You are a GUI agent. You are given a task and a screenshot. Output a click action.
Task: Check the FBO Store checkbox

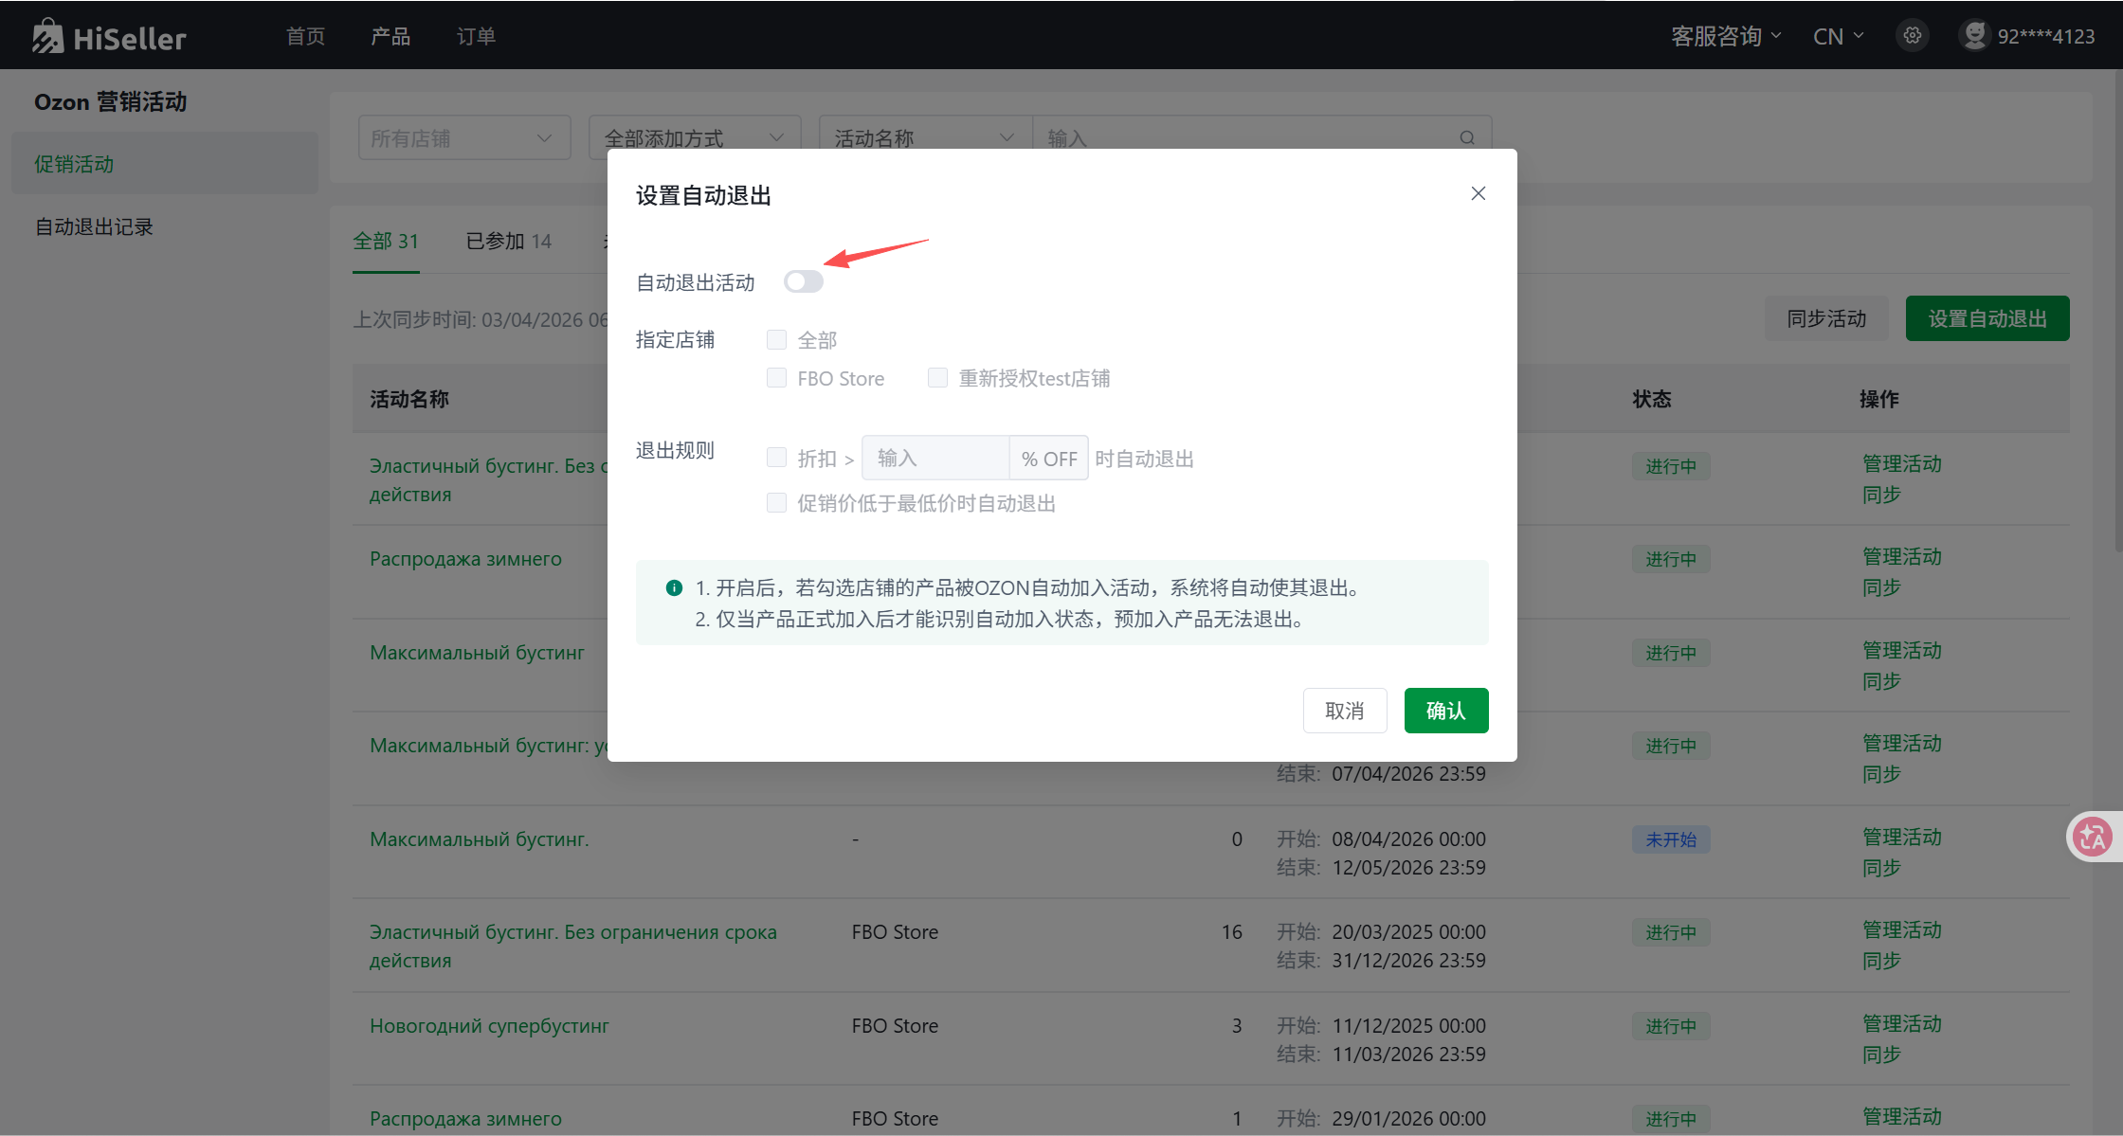click(x=776, y=378)
